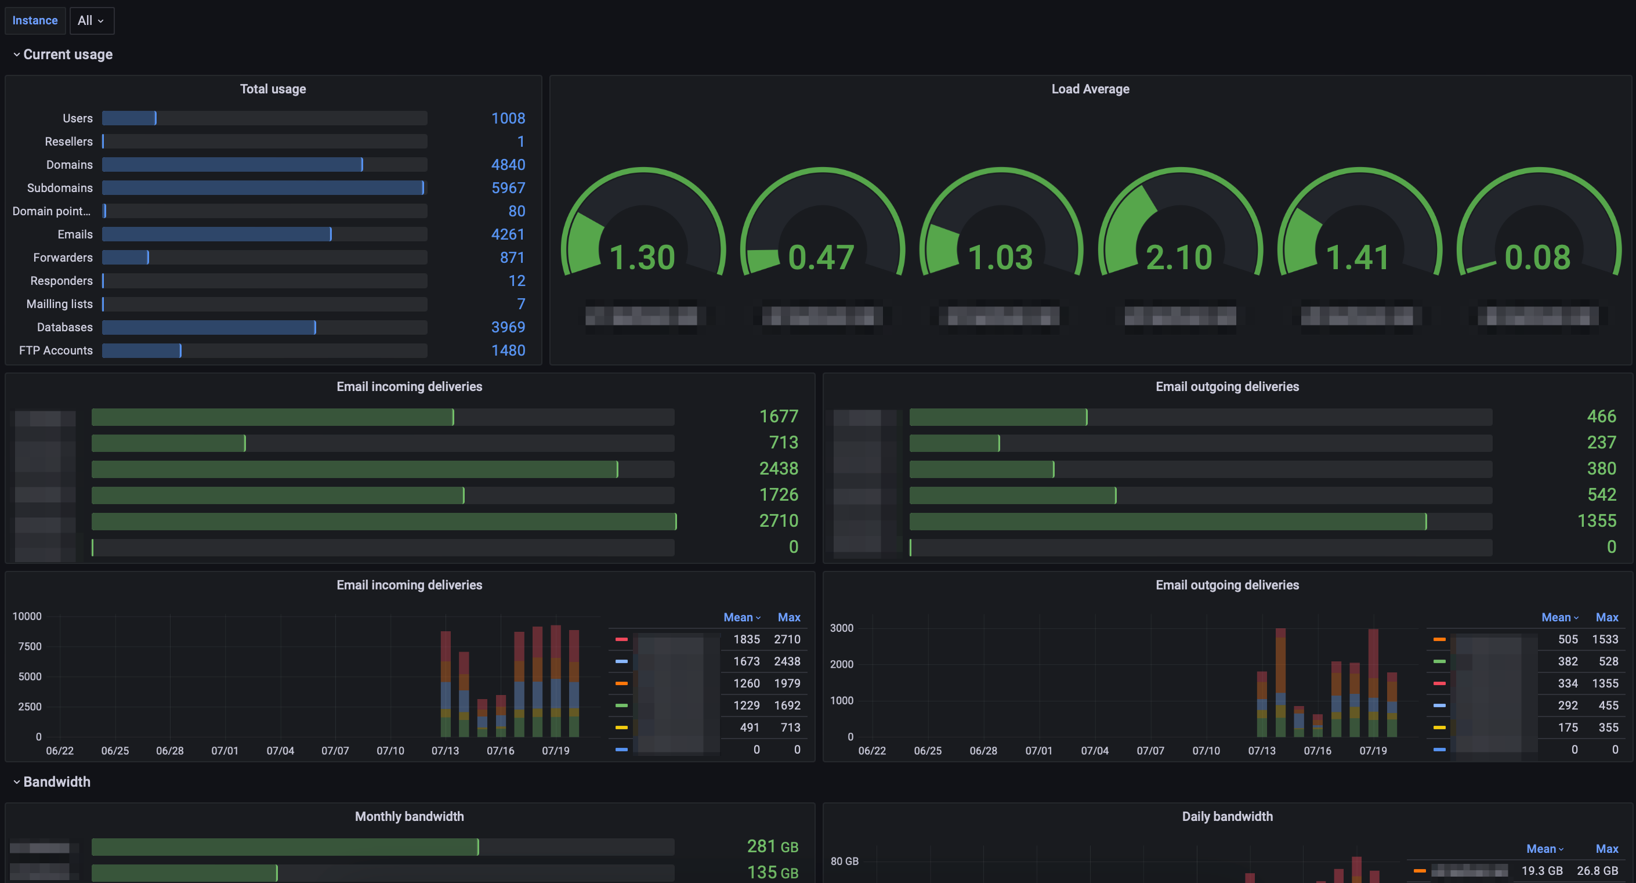Click the Domains value 4840
1636x883 pixels.
point(508,165)
